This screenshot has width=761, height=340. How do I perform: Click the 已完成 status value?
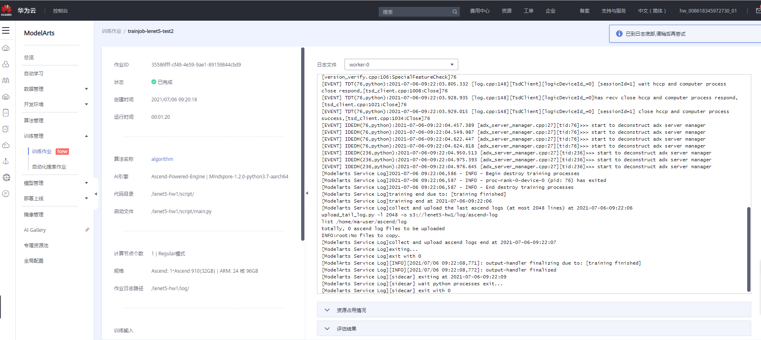(x=162, y=82)
